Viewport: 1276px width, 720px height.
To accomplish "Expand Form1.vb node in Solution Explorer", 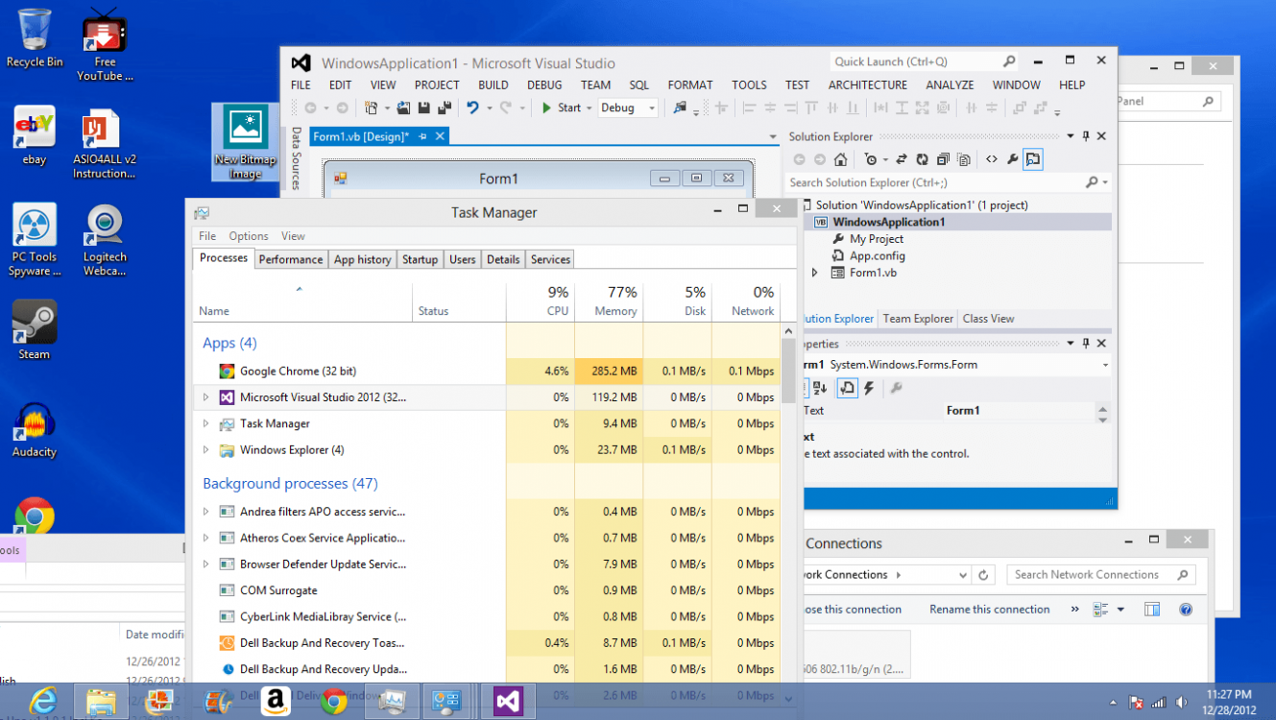I will pos(815,273).
